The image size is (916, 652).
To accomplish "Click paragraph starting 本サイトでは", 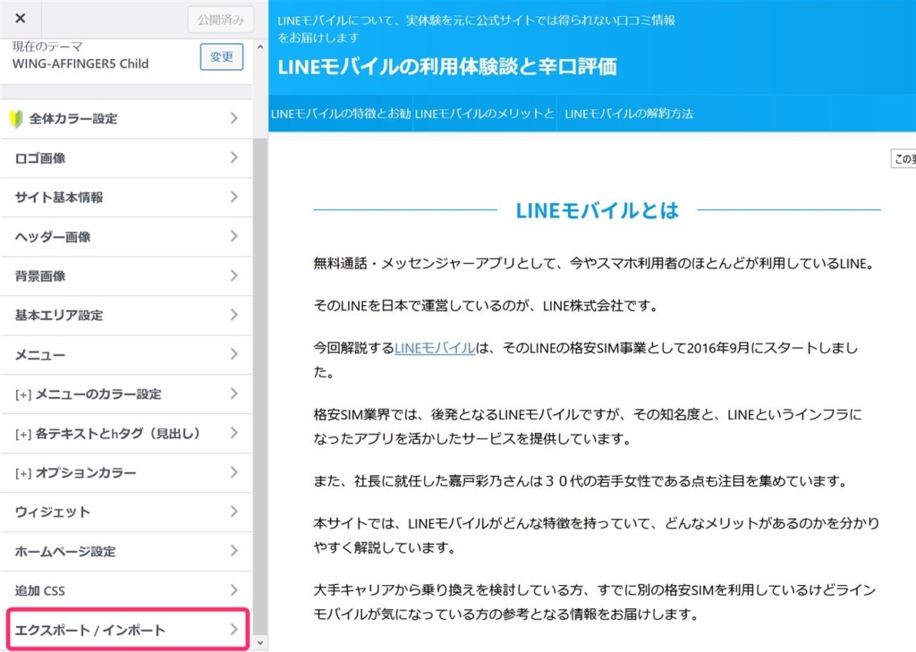I will [x=597, y=535].
